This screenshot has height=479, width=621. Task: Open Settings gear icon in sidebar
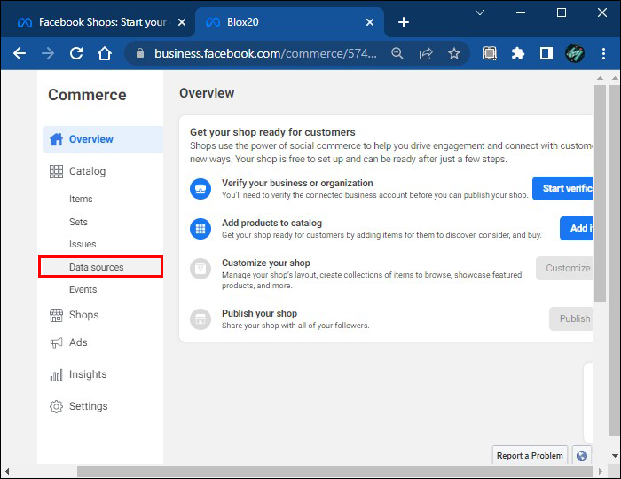pos(57,406)
